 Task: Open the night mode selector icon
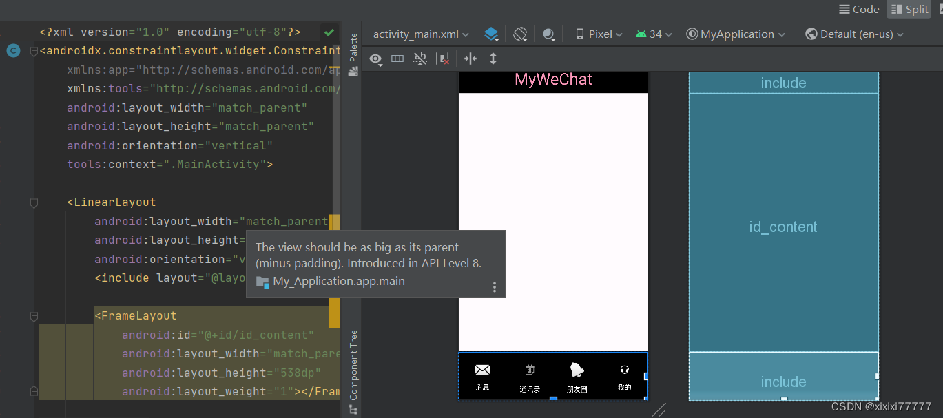coord(549,34)
